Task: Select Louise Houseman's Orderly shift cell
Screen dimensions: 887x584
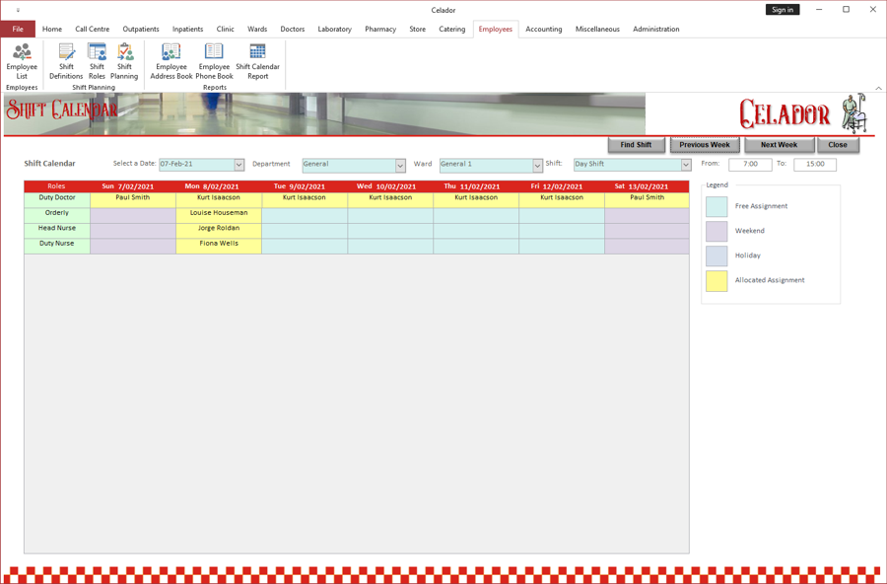Action: [x=218, y=213]
